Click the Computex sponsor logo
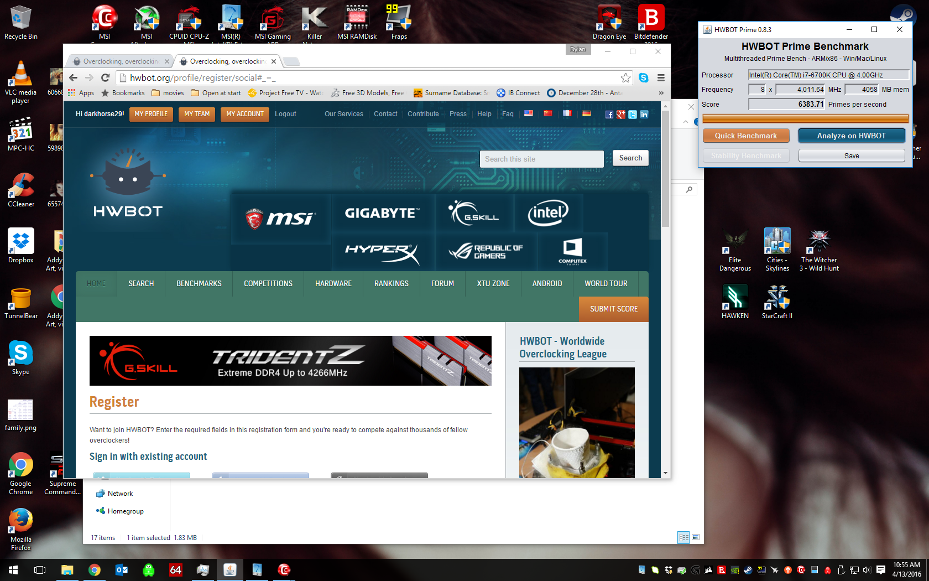929x581 pixels. [x=572, y=252]
